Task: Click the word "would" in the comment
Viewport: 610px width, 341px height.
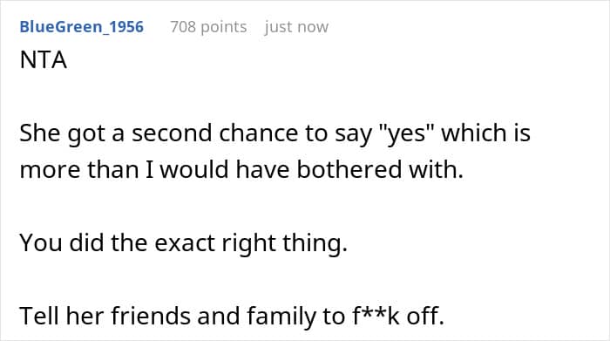Action: tap(194, 170)
